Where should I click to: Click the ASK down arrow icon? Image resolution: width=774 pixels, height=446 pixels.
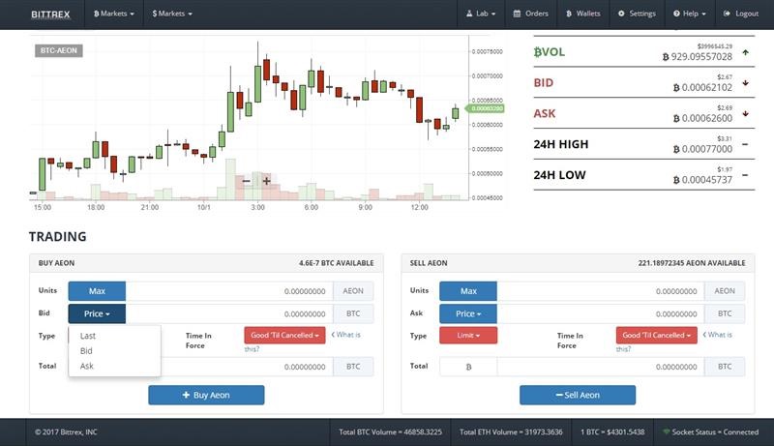[x=745, y=113]
